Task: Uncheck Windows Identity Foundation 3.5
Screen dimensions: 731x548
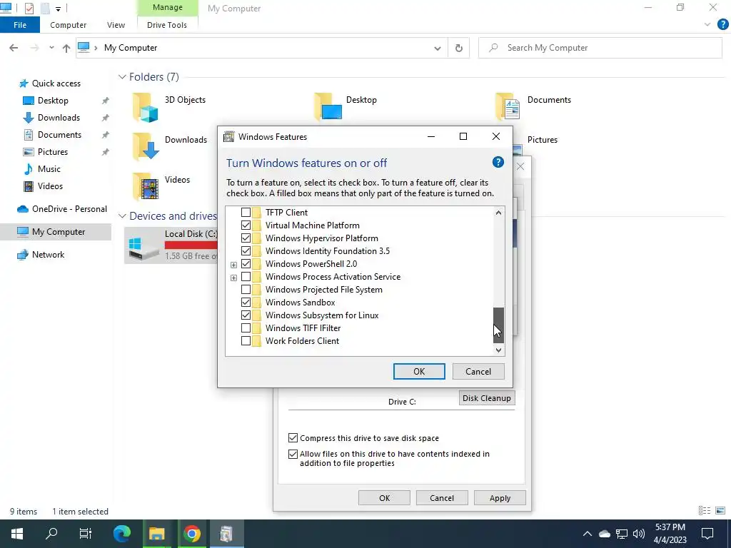Action: pos(246,251)
